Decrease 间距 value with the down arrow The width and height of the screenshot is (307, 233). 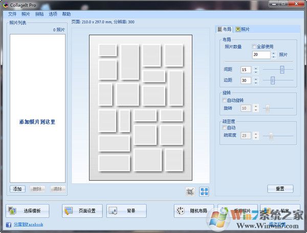pos(256,72)
